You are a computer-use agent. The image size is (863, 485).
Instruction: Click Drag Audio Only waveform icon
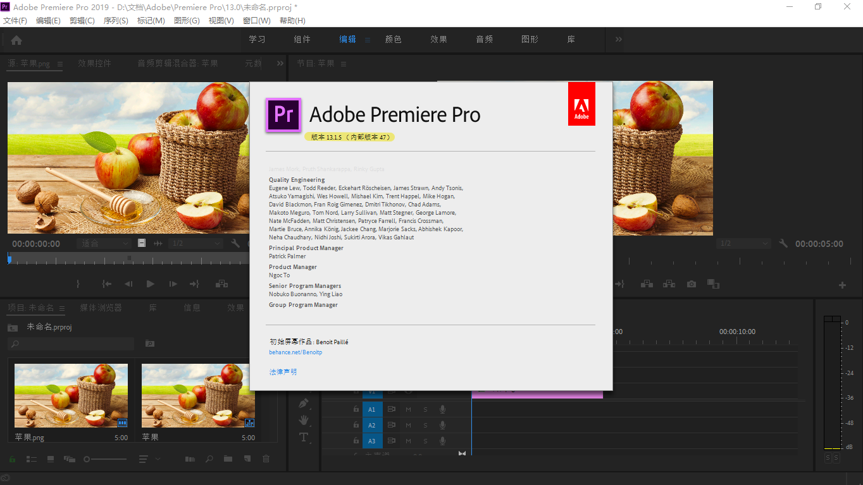(x=158, y=243)
